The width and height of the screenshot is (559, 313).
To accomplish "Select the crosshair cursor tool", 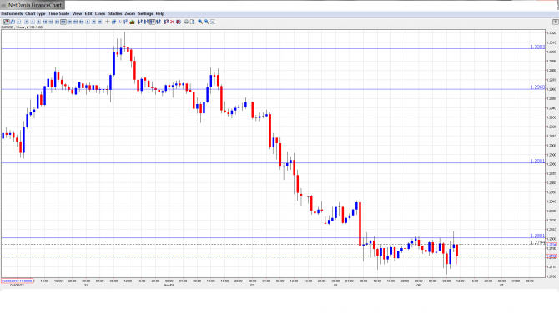I will tap(108, 22).
